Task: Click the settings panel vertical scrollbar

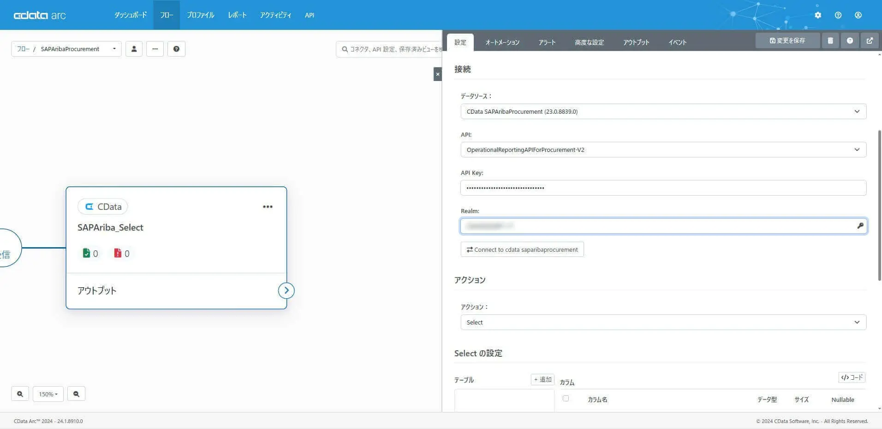Action: click(x=879, y=205)
